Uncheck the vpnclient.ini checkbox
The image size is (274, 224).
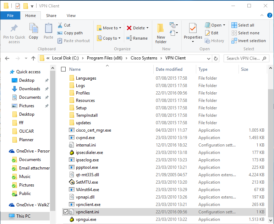click(x=66, y=212)
